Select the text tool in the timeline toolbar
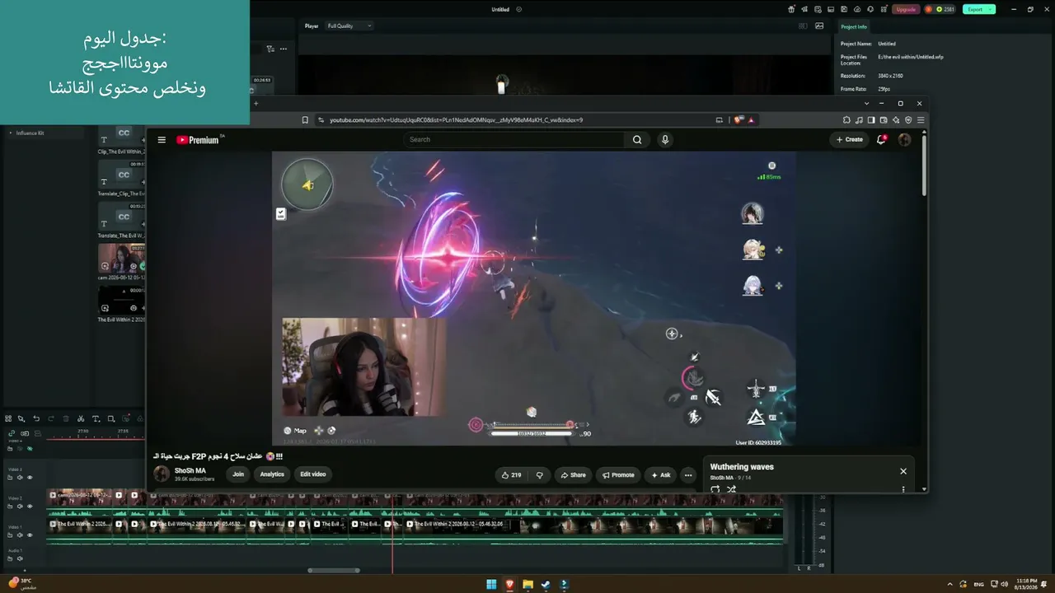1055x593 pixels. pyautogui.click(x=96, y=419)
